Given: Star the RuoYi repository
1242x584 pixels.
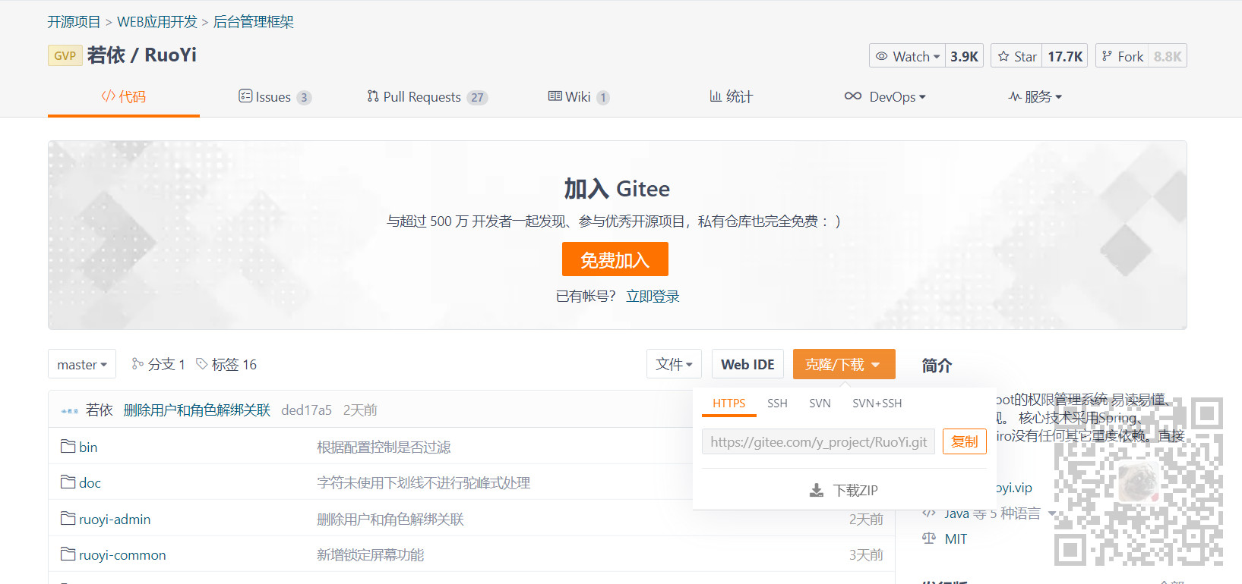Looking at the screenshot, I should pyautogui.click(x=1017, y=56).
